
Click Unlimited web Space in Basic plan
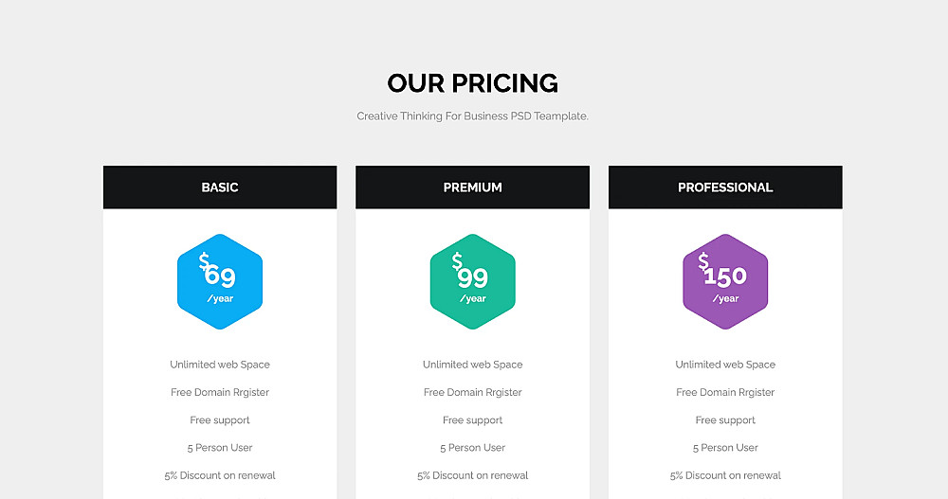point(220,365)
